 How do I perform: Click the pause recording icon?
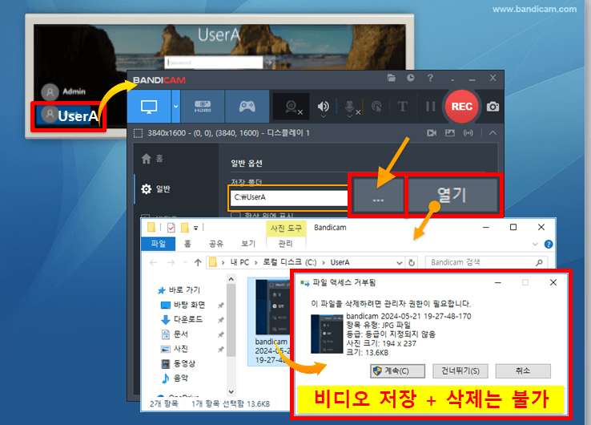point(430,107)
